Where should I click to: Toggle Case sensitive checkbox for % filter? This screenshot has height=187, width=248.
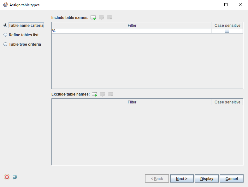pyautogui.click(x=227, y=31)
